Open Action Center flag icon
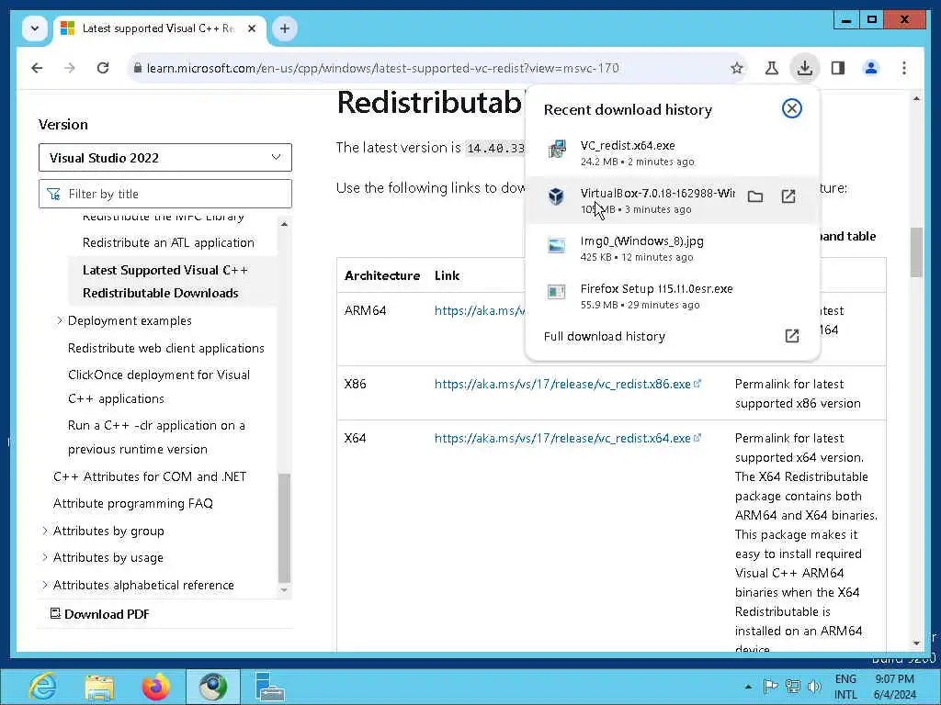This screenshot has height=705, width=941. click(771, 687)
